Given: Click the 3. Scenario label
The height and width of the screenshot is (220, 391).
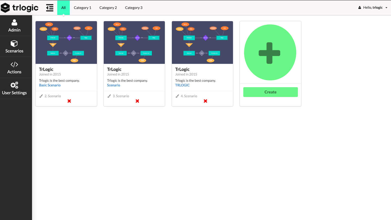Looking at the screenshot, I should tap(121, 96).
